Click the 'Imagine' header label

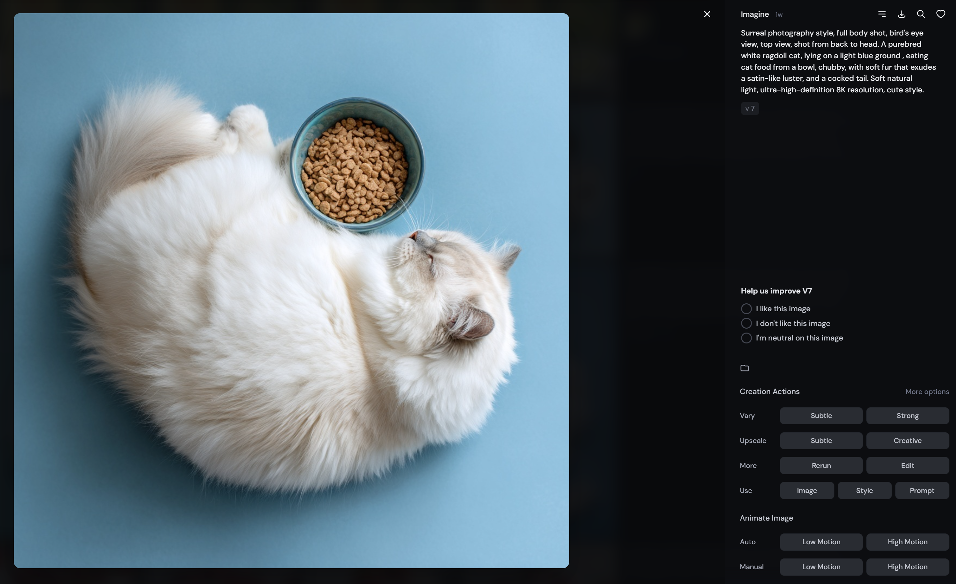coord(754,14)
